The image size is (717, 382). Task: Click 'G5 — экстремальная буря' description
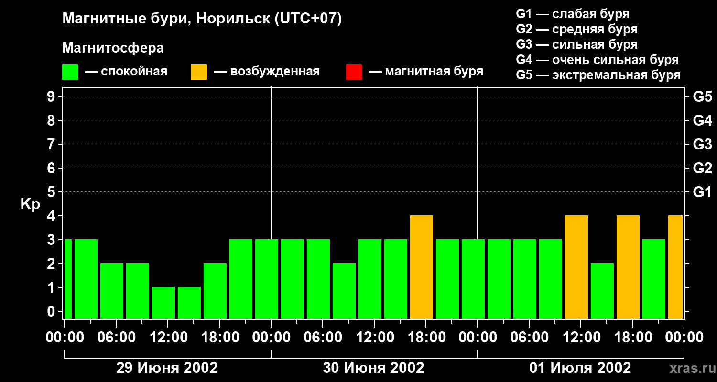pyautogui.click(x=598, y=75)
